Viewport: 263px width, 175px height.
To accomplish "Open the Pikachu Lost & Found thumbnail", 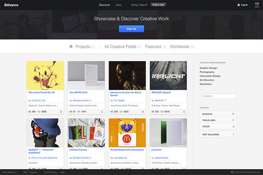I will click(x=45, y=75).
